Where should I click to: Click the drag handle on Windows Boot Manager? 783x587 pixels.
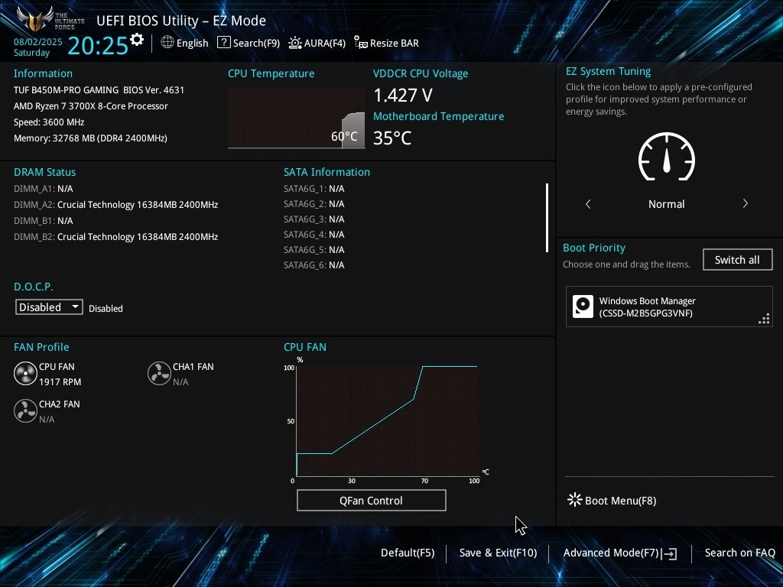(764, 319)
